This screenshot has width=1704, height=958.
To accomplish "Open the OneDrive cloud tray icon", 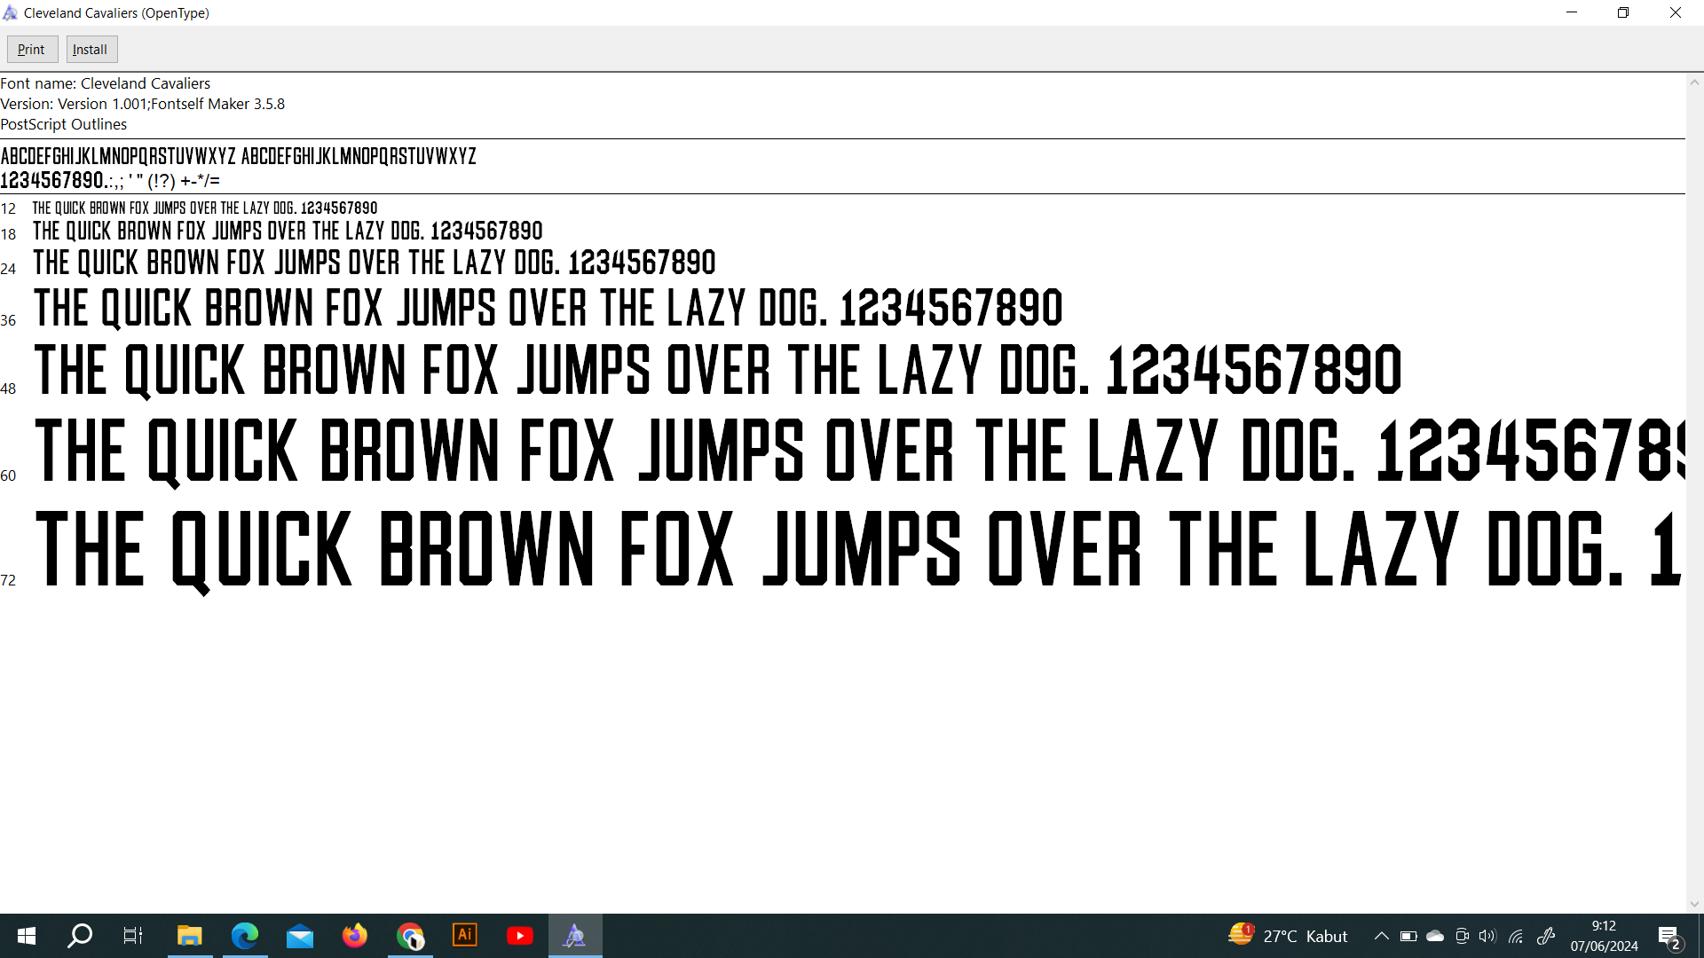I will 1435,936.
